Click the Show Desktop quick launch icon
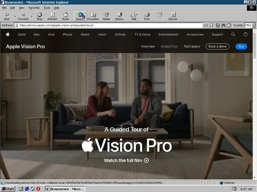 [21, 189]
